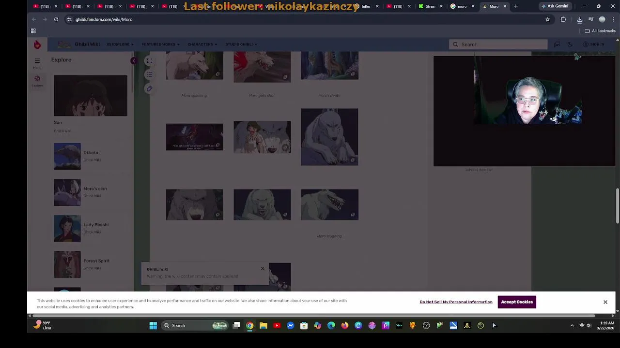Go back to the previous browser page
The image size is (620, 348).
pyautogui.click(x=34, y=19)
